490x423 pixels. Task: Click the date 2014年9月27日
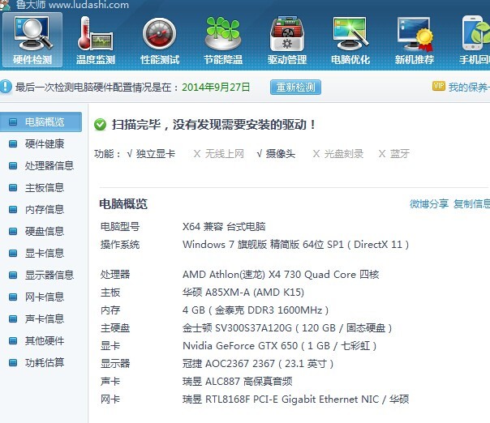click(x=216, y=87)
